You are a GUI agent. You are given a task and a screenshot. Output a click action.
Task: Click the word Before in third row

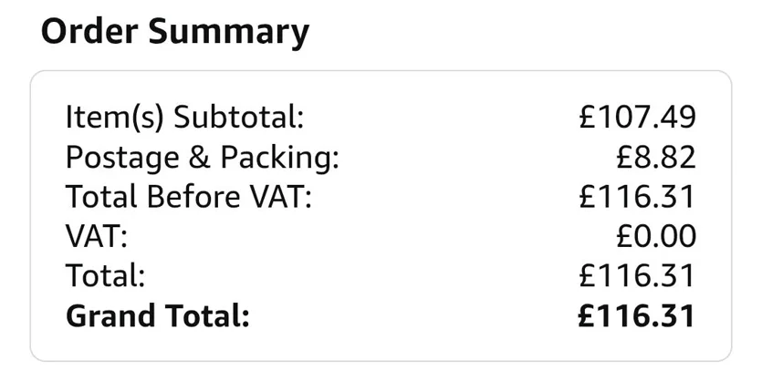[193, 197]
